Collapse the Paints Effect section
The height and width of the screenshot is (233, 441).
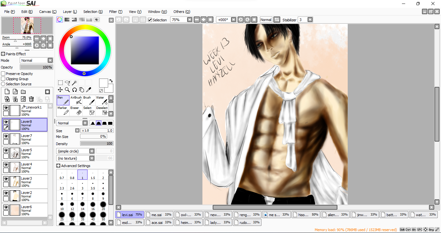point(3,54)
